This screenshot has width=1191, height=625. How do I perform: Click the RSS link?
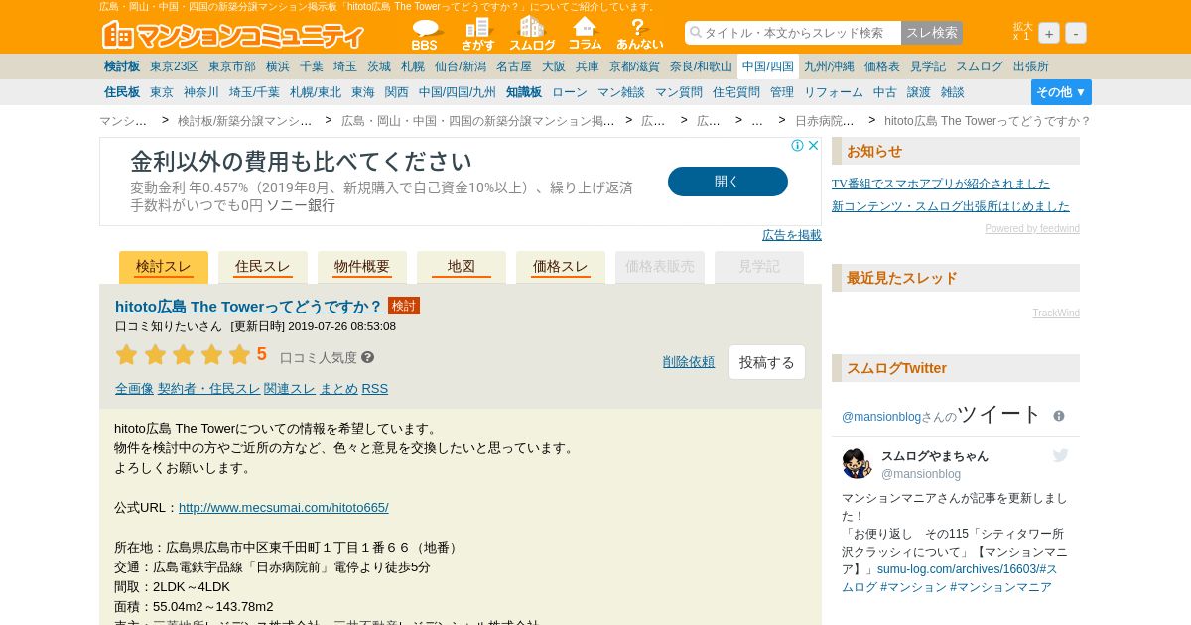(374, 389)
